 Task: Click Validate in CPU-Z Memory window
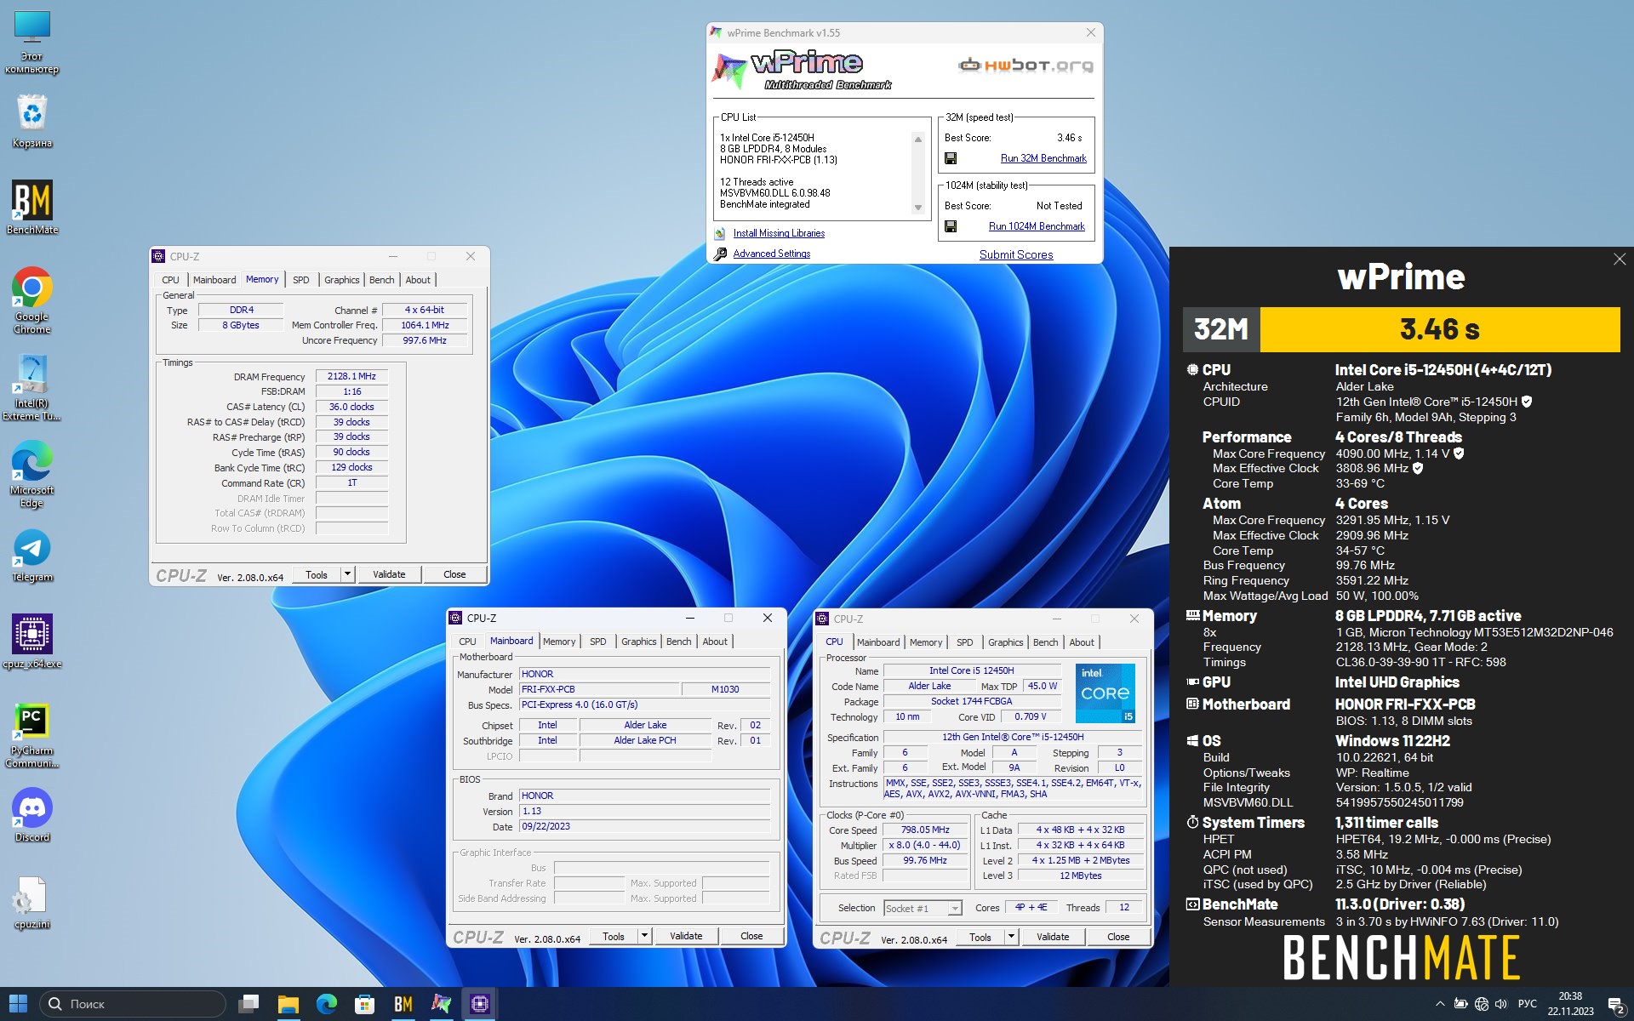coord(389,574)
